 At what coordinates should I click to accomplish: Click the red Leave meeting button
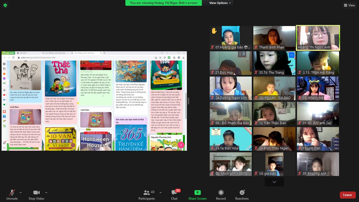coord(347,195)
